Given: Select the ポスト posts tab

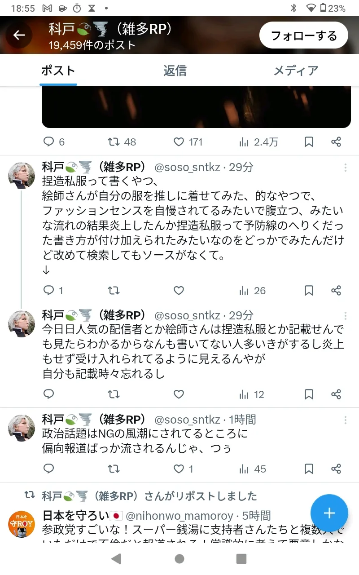Looking at the screenshot, I should click(58, 71).
